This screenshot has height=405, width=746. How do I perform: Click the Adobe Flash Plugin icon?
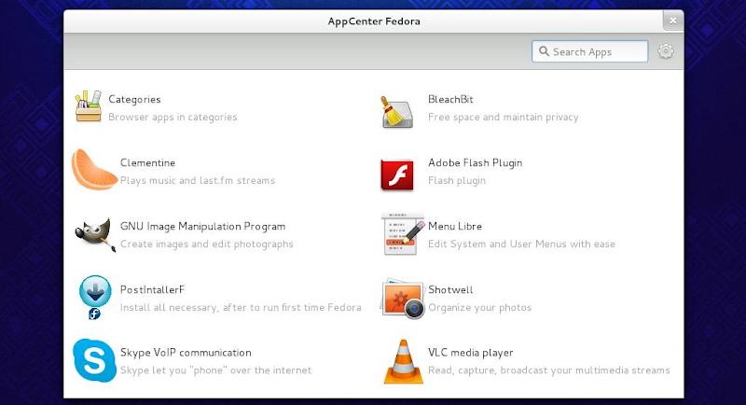[x=397, y=175]
